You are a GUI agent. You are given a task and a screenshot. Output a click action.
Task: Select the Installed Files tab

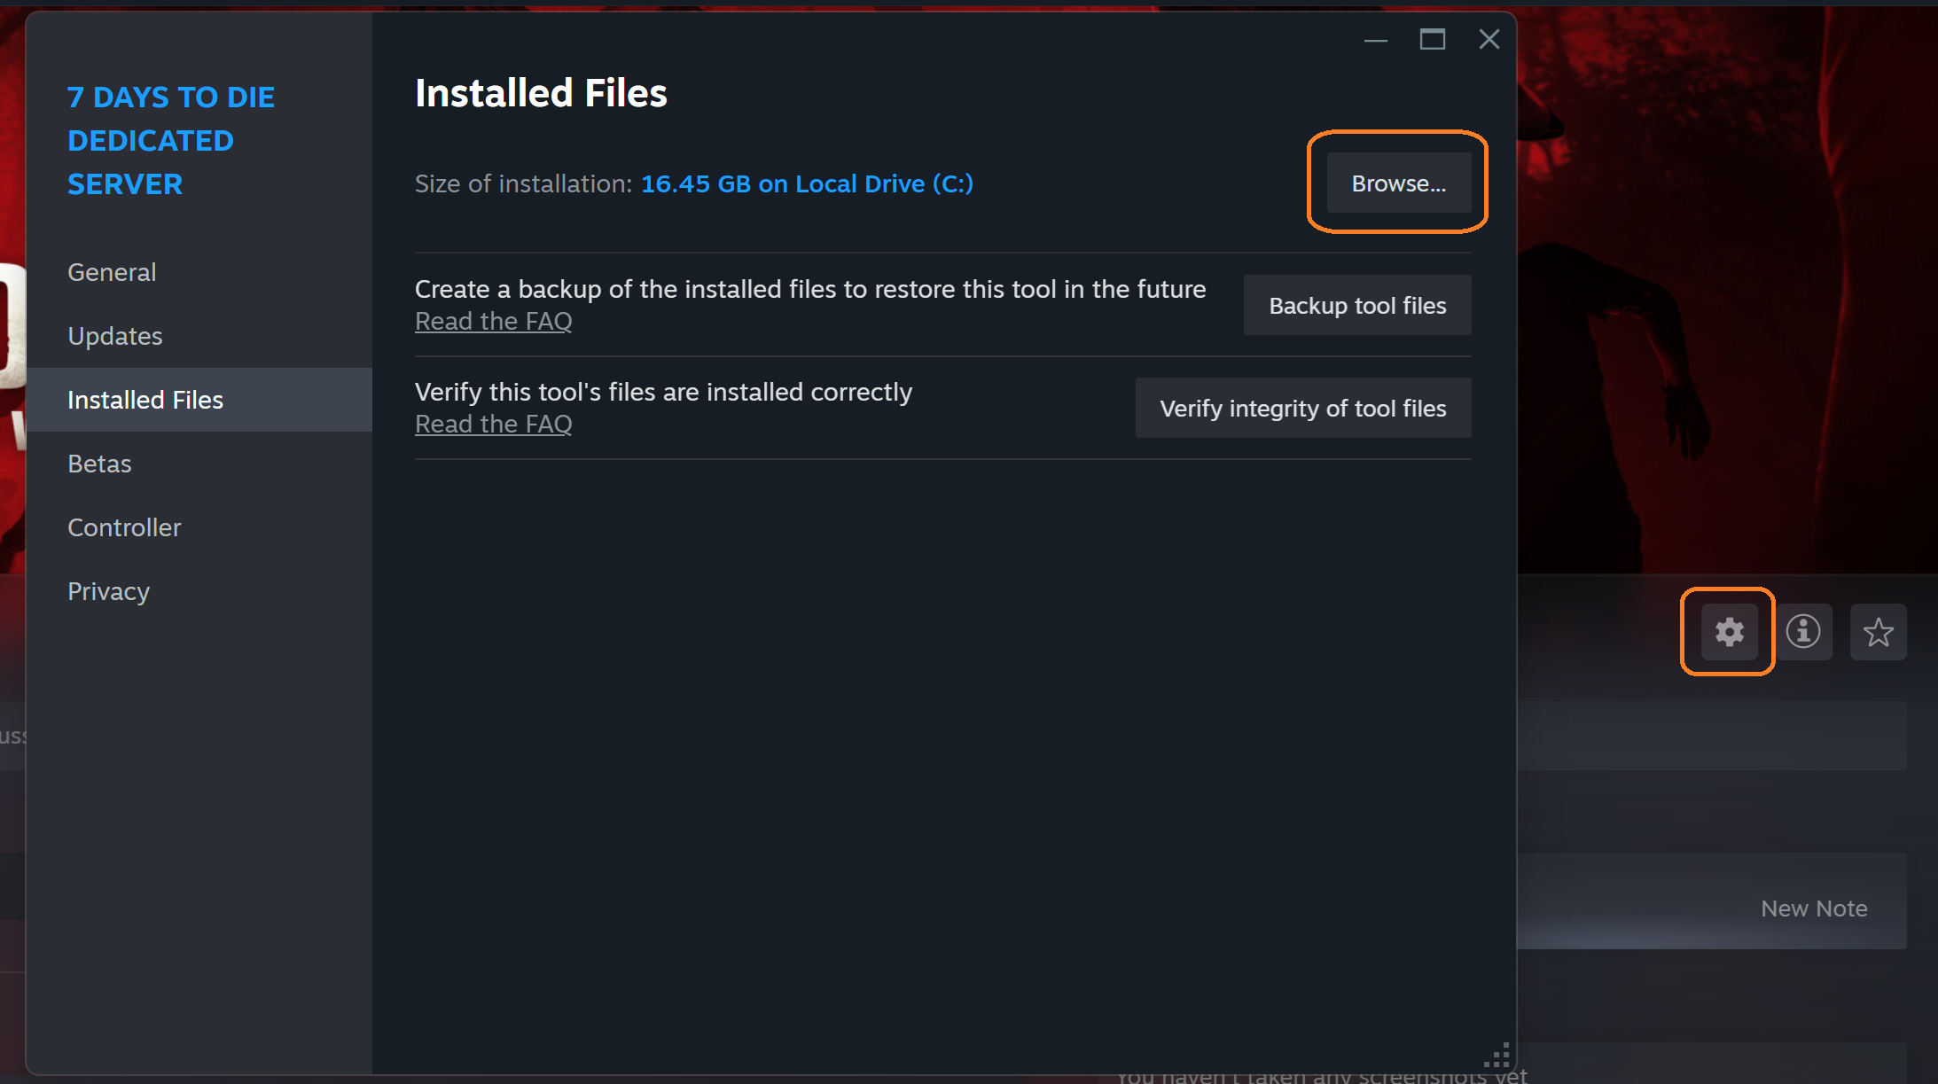pyautogui.click(x=145, y=400)
